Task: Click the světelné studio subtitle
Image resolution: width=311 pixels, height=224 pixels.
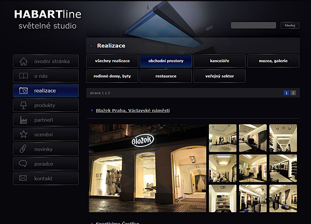Action: pos(47,26)
